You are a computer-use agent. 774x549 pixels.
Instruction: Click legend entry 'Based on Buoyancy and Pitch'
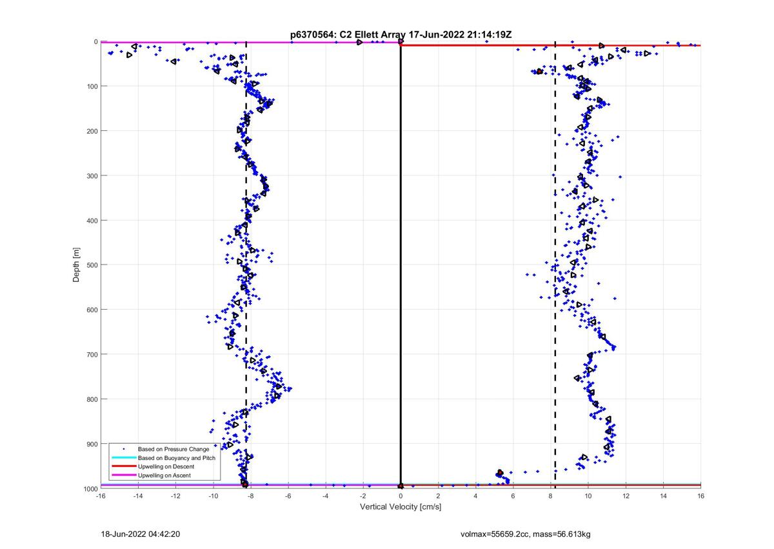[177, 457]
